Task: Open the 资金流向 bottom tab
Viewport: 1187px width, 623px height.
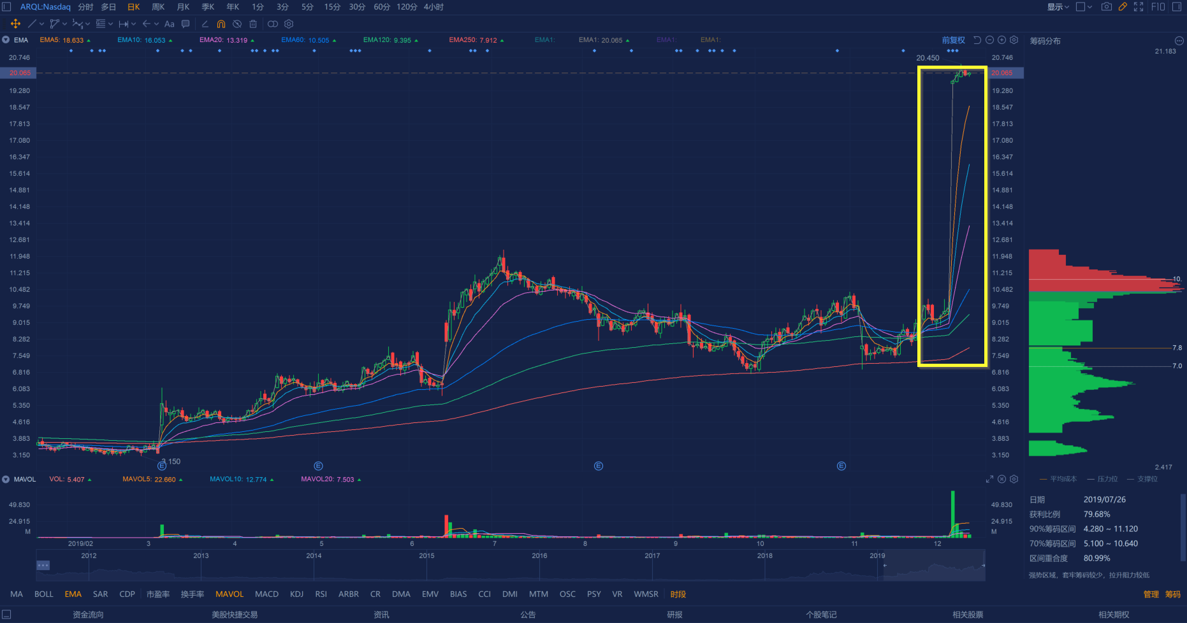Action: [88, 615]
